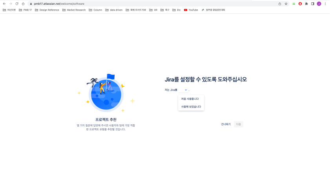Open the YouTube bookmark

coord(191,10)
